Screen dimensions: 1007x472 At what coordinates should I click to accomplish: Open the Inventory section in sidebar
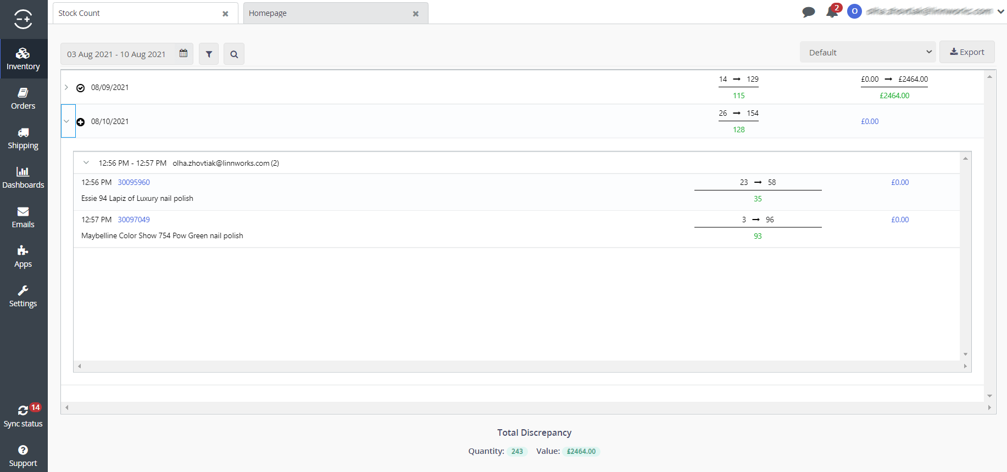click(23, 59)
